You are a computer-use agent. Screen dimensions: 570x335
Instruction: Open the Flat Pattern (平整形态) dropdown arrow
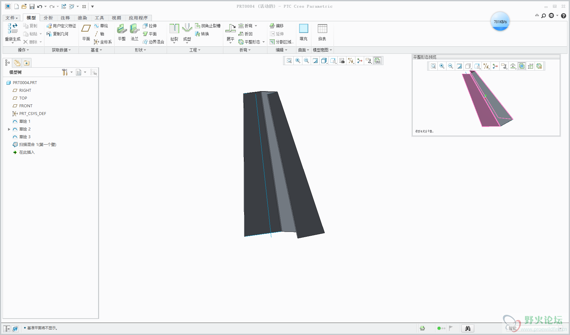pyautogui.click(x=263, y=42)
